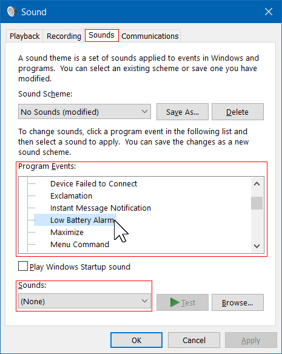Enable Play Windows Startup sound checkbox
The width and height of the screenshot is (282, 354).
click(23, 266)
